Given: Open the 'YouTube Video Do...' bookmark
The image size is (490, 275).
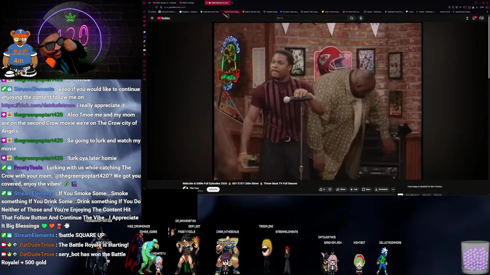Looking at the screenshot, I should [289, 12].
